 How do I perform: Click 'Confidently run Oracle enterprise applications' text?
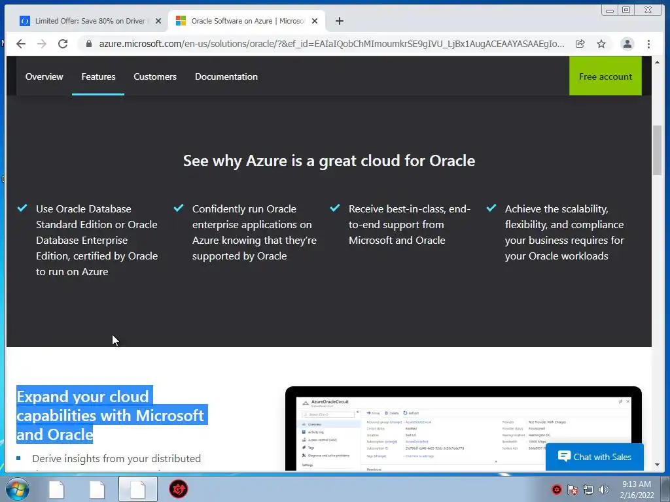tap(255, 233)
